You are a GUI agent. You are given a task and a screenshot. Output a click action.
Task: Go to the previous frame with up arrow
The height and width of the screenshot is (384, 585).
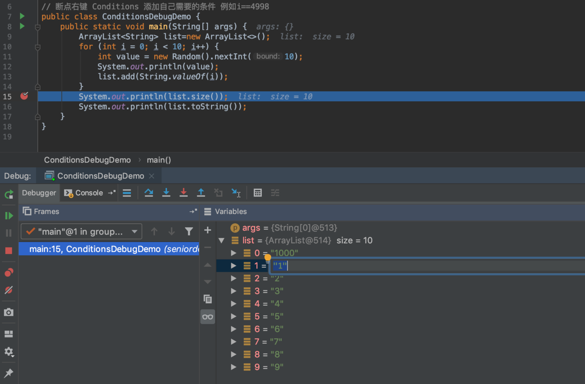(x=154, y=231)
